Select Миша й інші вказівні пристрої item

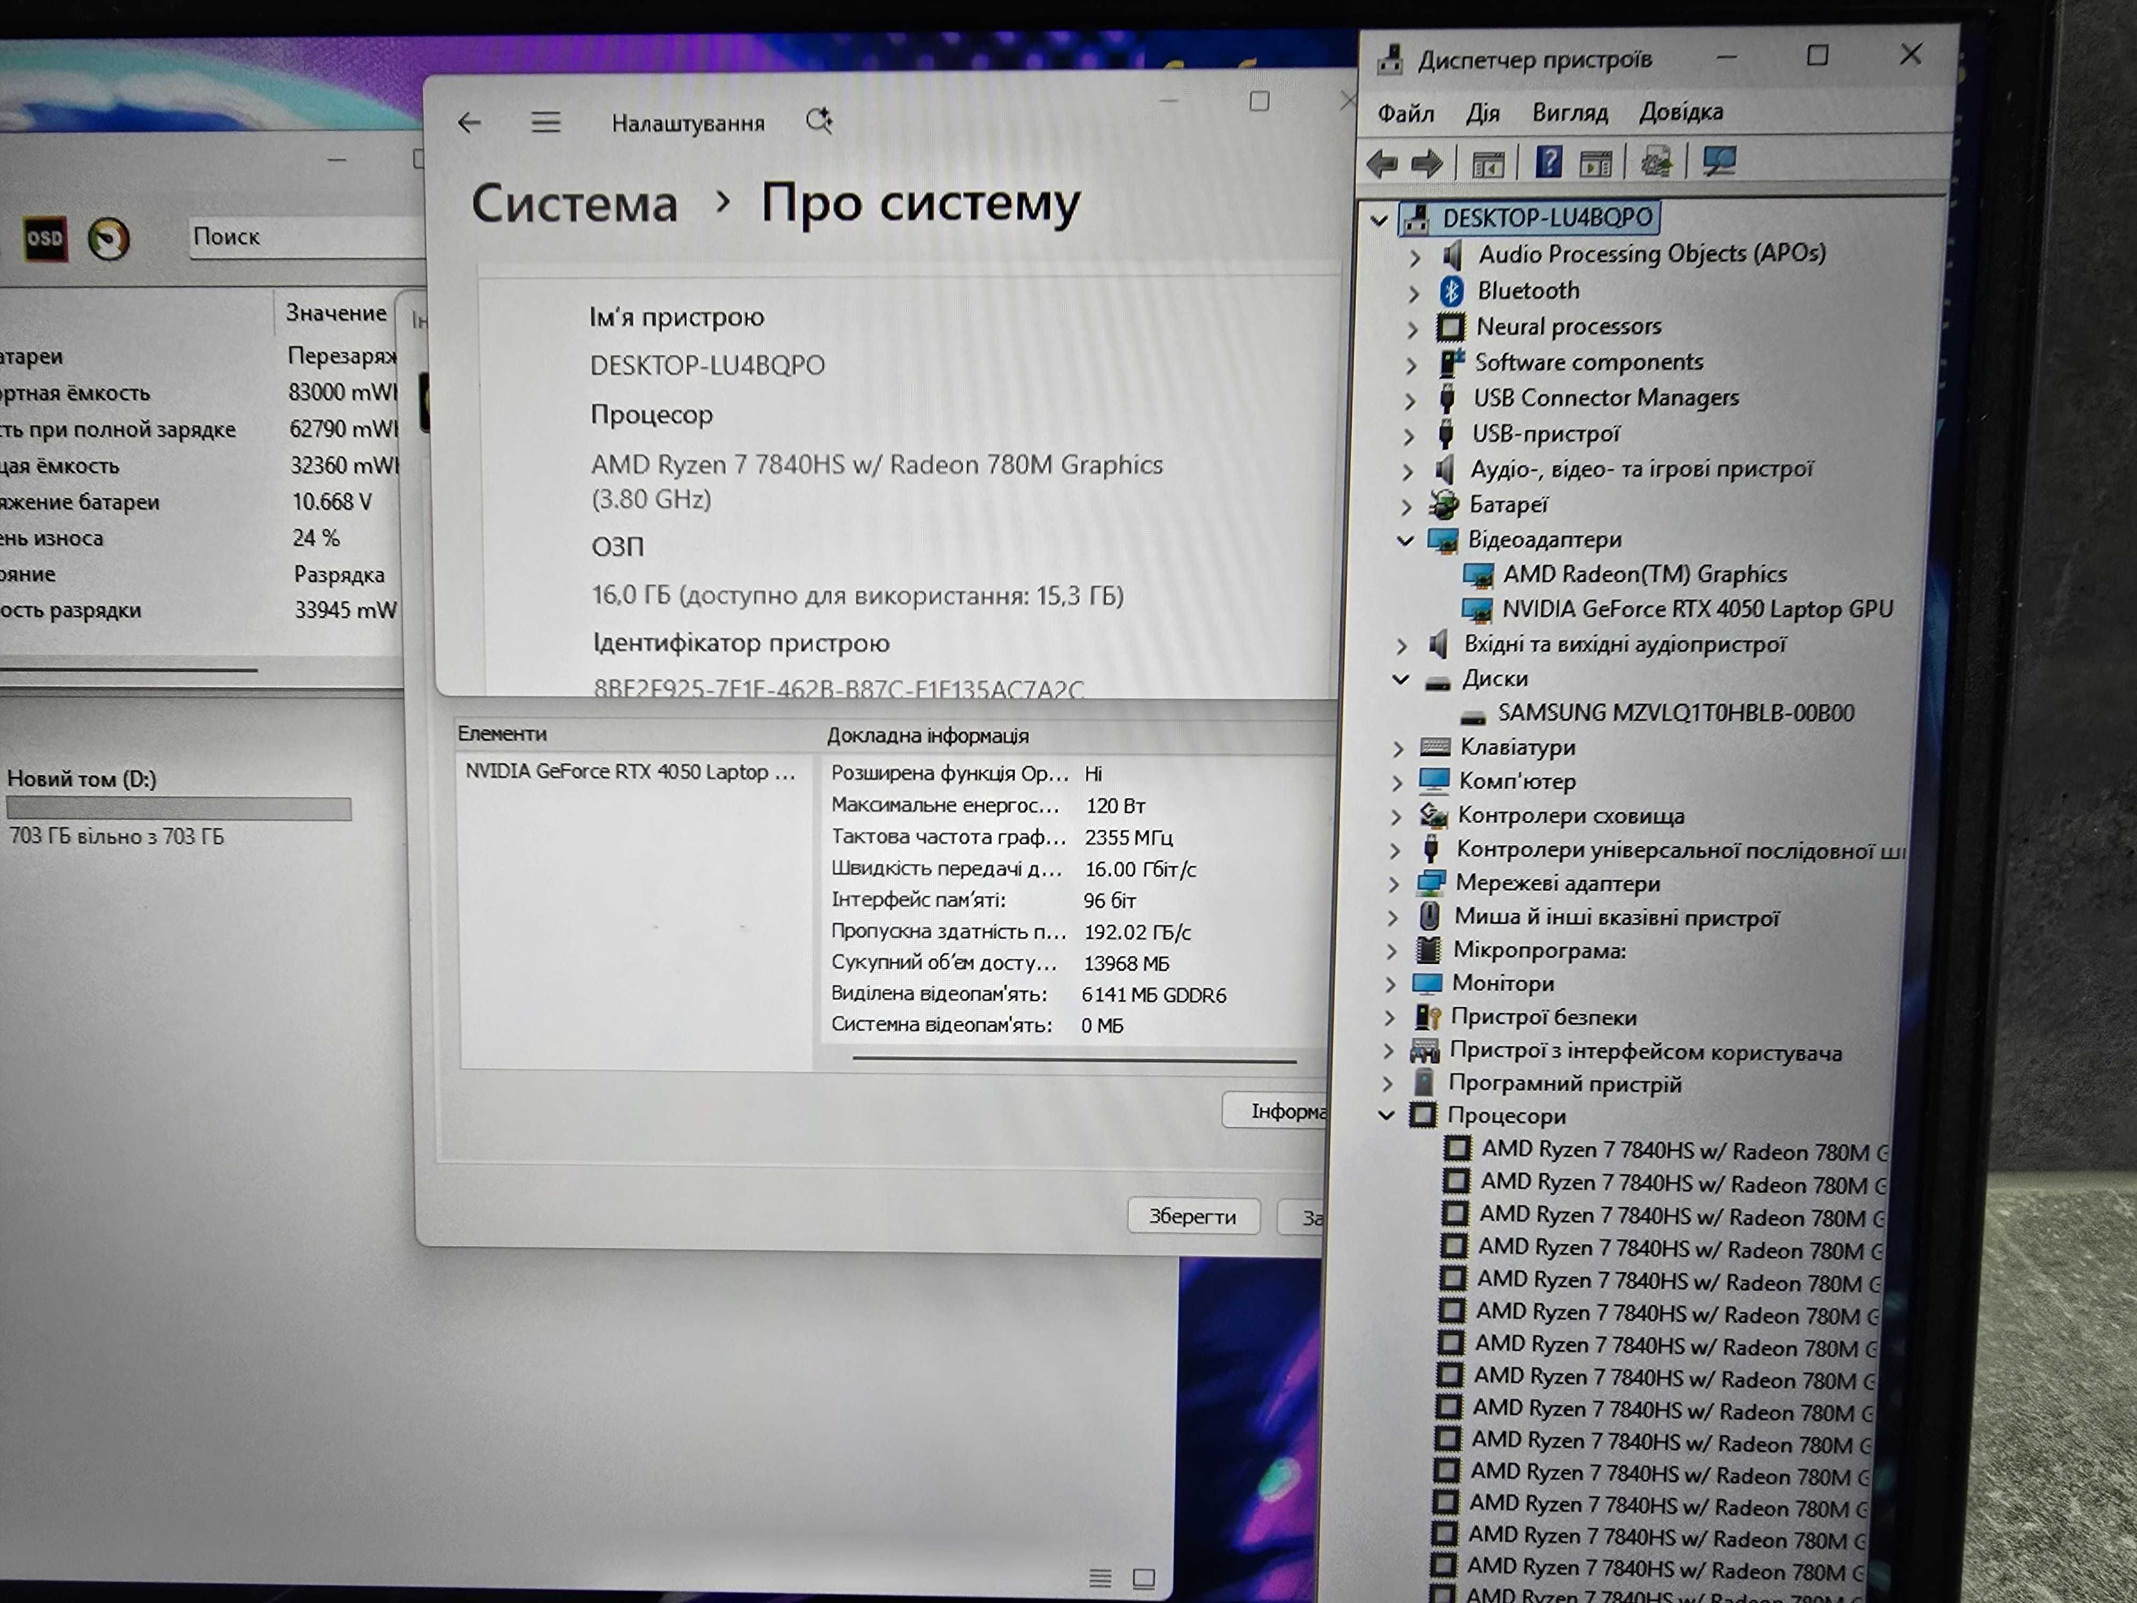1616,918
